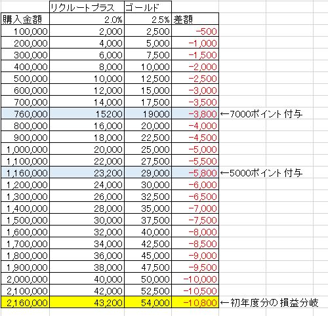This screenshot has width=328, height=316.
Task: Select the cell showing 15200
Action: [87, 113]
